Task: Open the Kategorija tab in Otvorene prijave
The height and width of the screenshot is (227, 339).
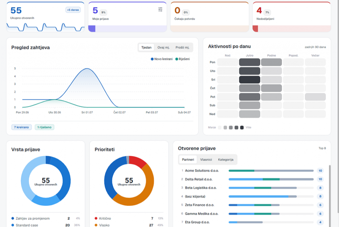Action: point(225,160)
